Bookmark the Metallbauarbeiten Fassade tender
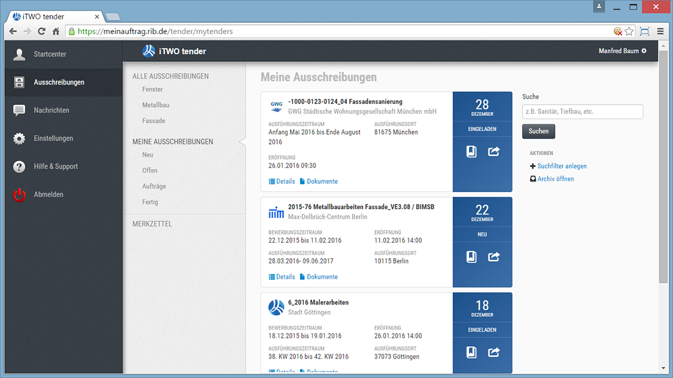673x378 pixels. (x=471, y=256)
